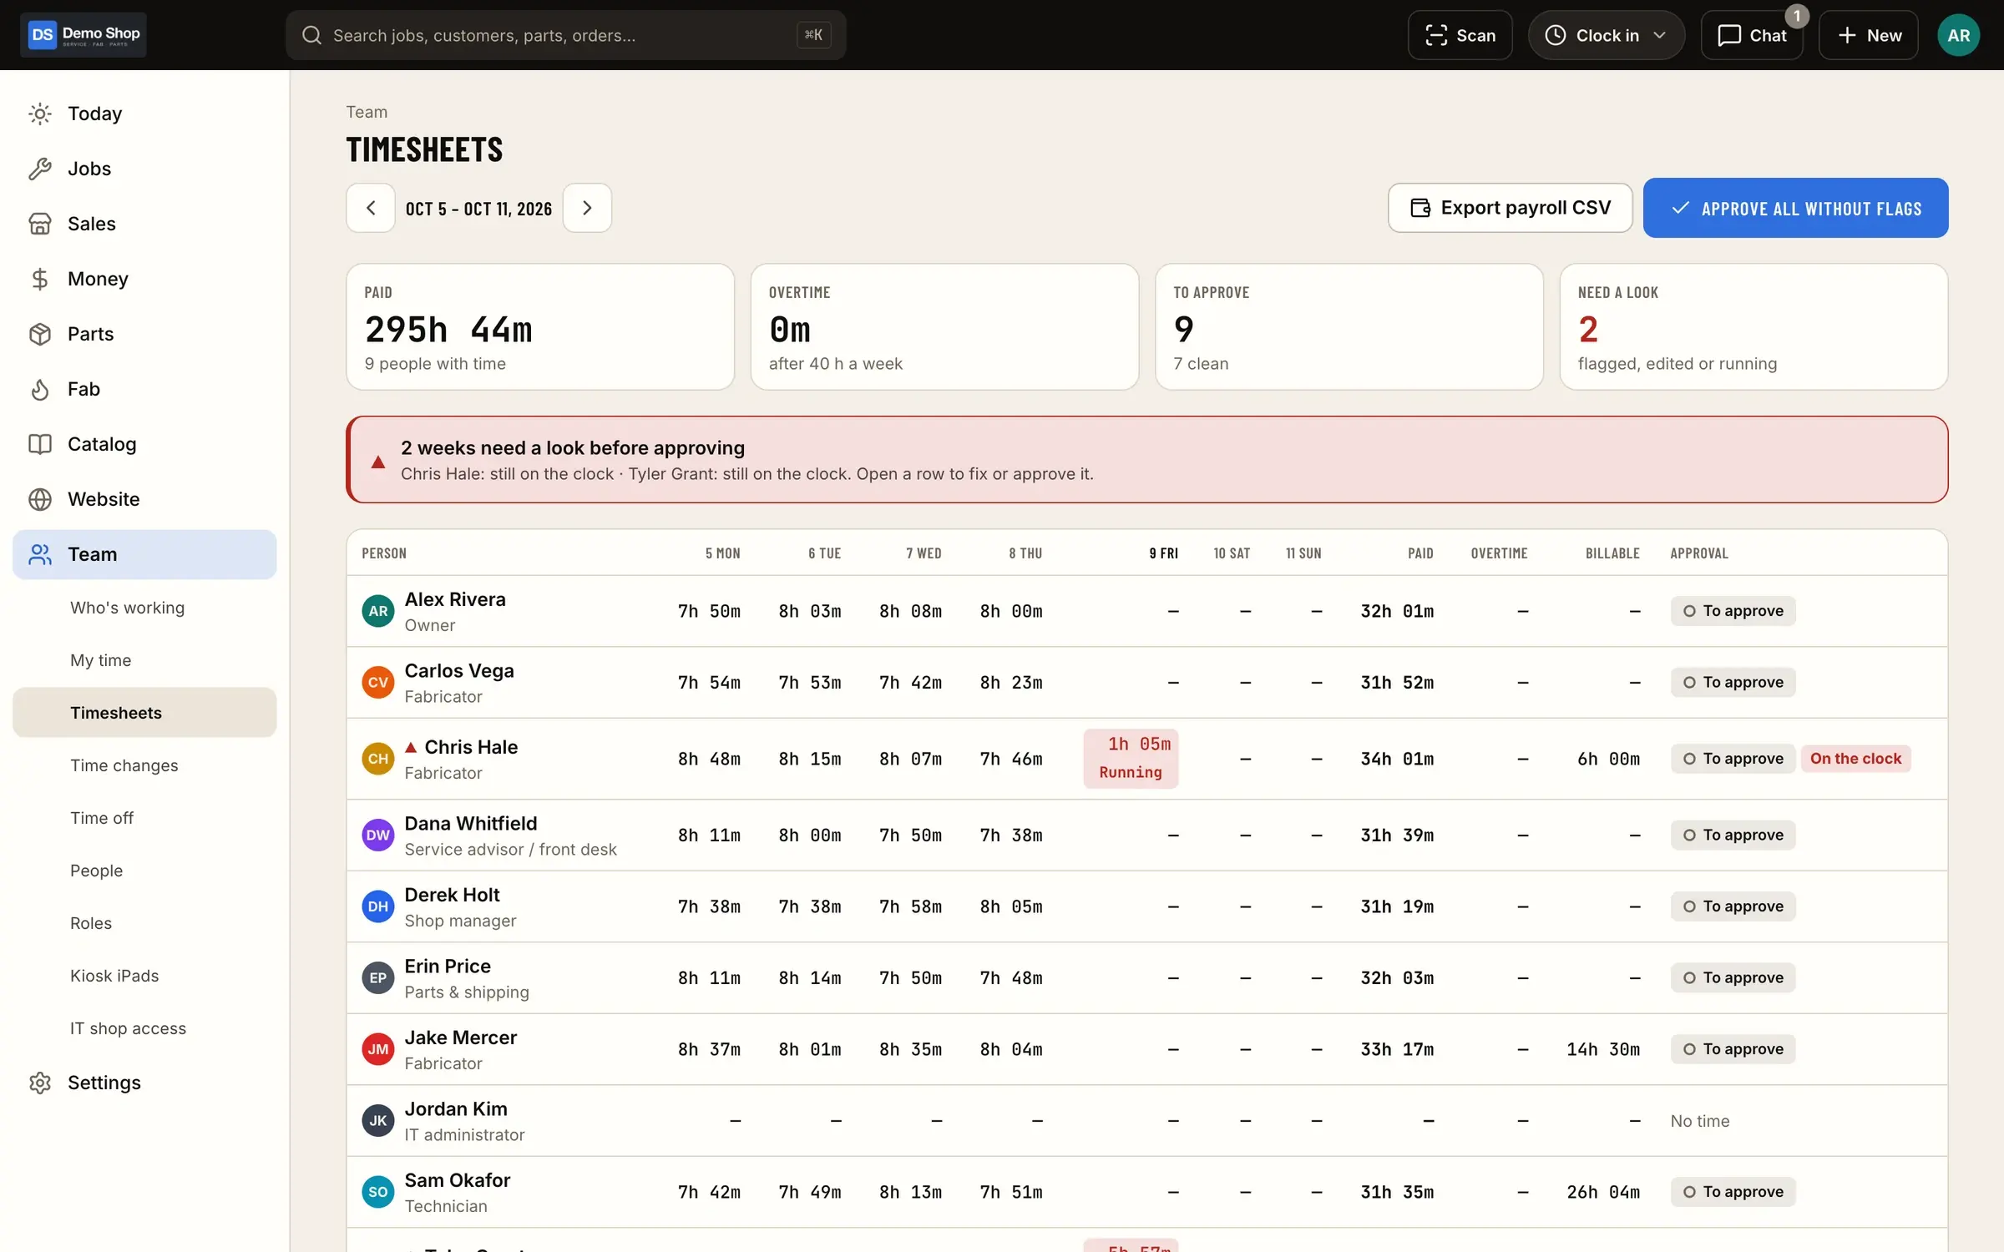Viewport: 2004px width, 1252px height.
Task: Go to the next week
Action: click(x=587, y=208)
